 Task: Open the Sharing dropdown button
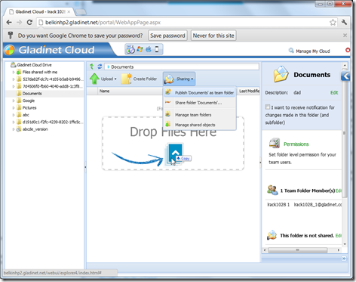179,79
